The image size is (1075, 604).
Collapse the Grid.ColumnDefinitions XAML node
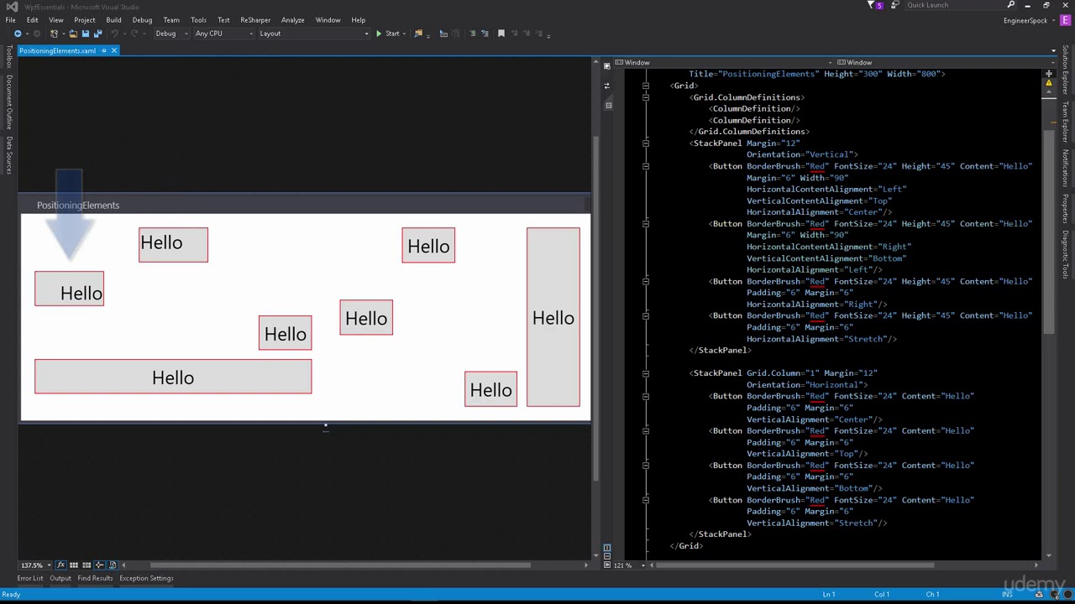(x=645, y=97)
